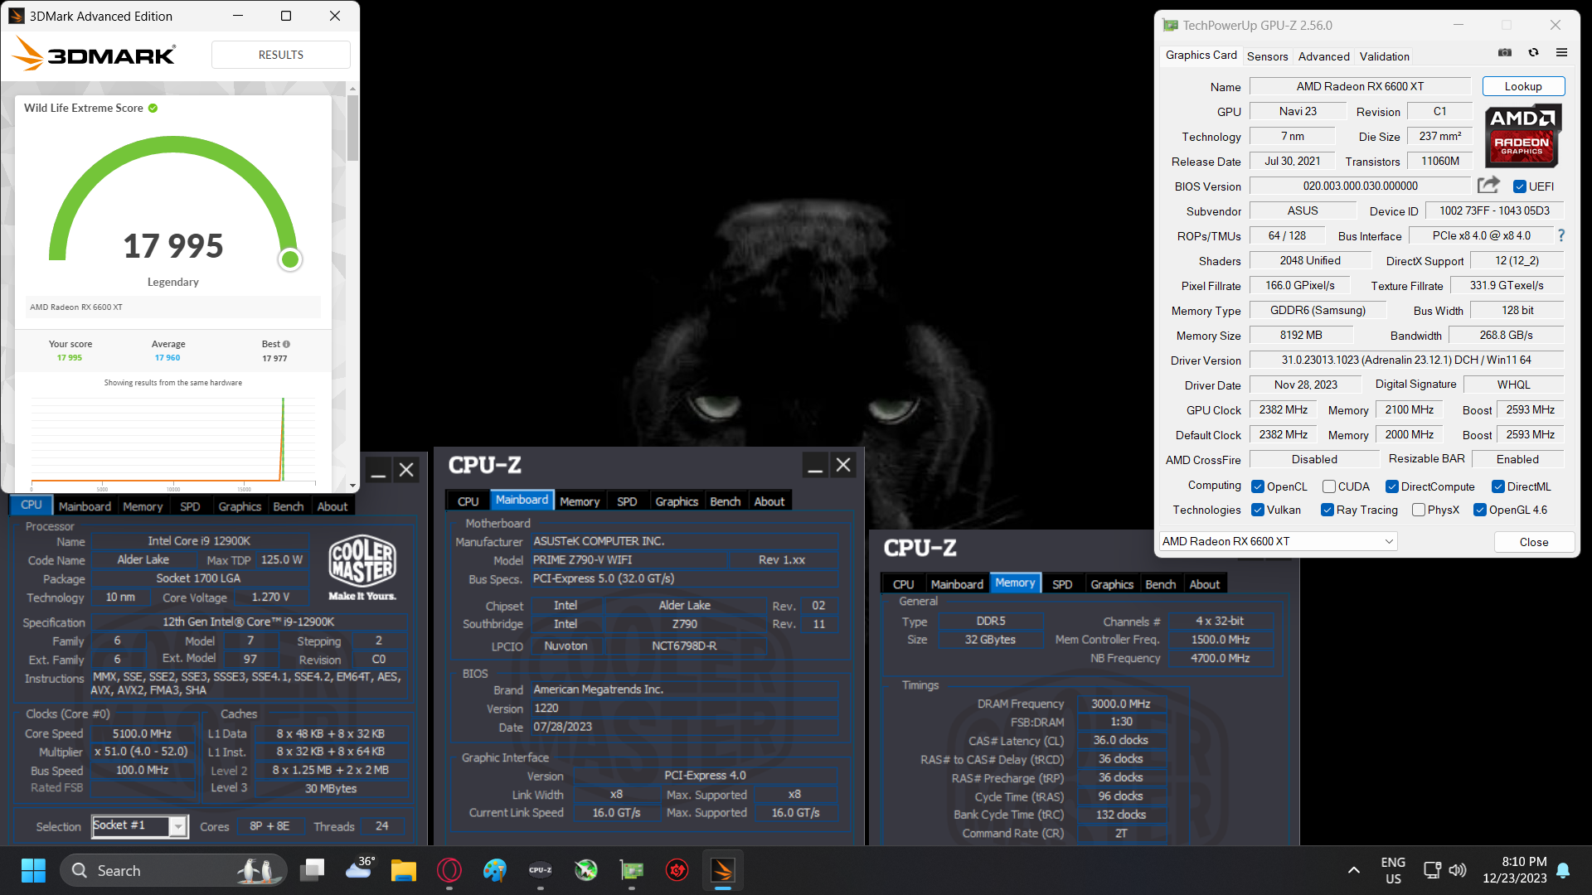The image size is (1592, 895).
Task: Open Task View on the taskbar
Action: point(313,870)
